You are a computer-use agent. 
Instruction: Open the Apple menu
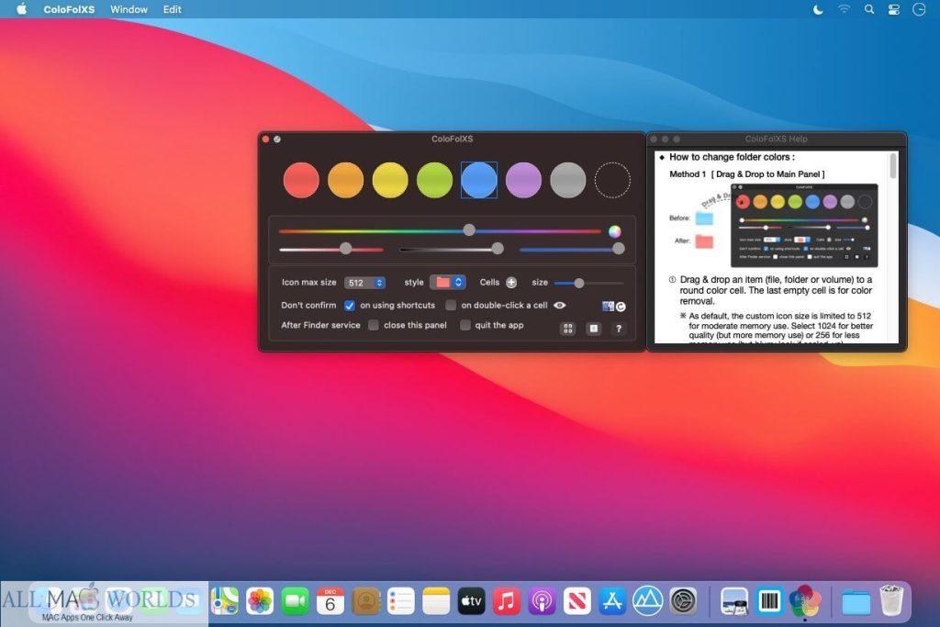coord(22,9)
